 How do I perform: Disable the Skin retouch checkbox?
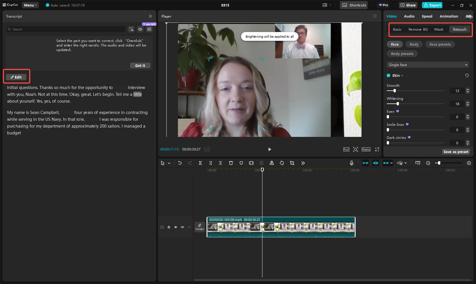(x=388, y=75)
